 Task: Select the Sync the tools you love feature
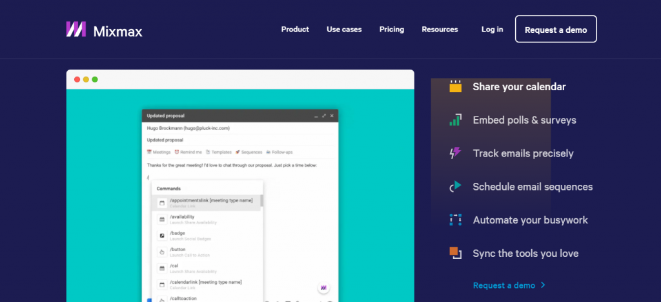click(525, 254)
